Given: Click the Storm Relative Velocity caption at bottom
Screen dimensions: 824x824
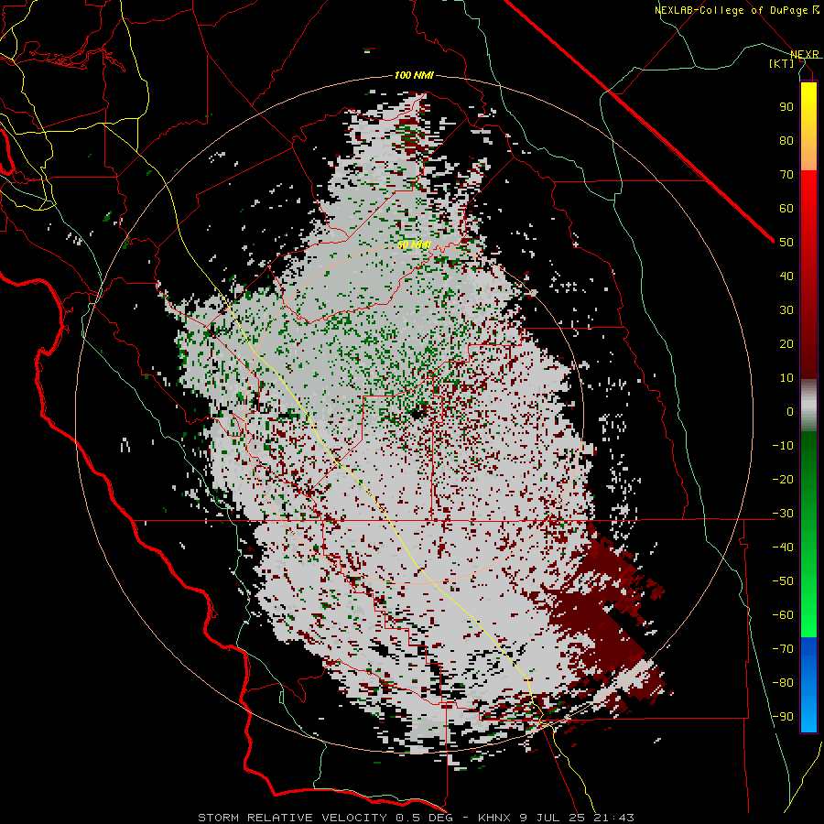Looking at the screenshot, I should click(416, 818).
